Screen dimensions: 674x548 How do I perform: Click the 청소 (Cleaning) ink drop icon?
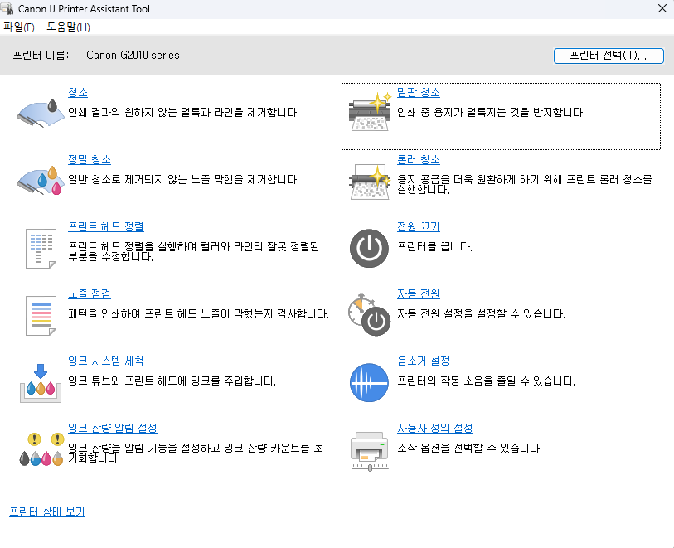click(x=41, y=113)
